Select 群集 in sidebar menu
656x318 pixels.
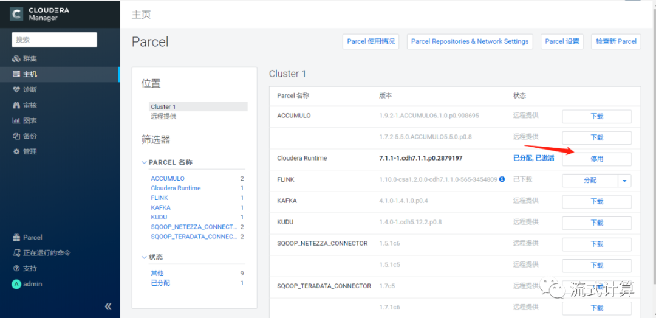pyautogui.click(x=30, y=58)
